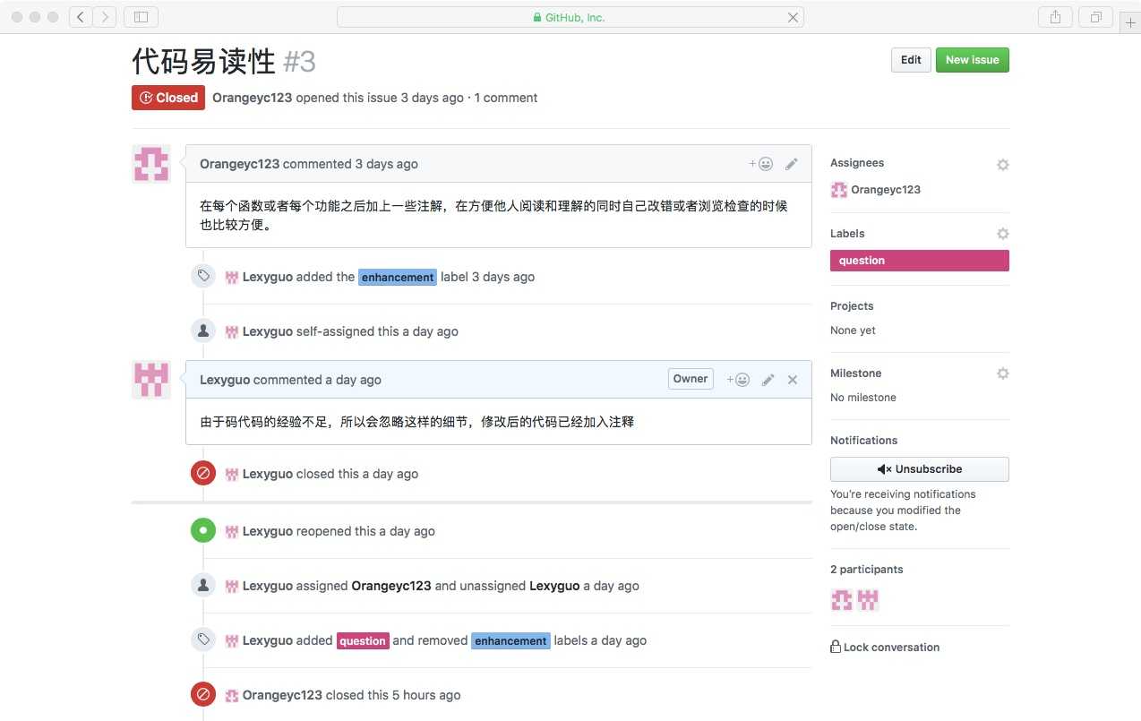Screen dimensions: 1141x721
Task: Click Orangeyc123 username in first comment header
Action: 240,164
